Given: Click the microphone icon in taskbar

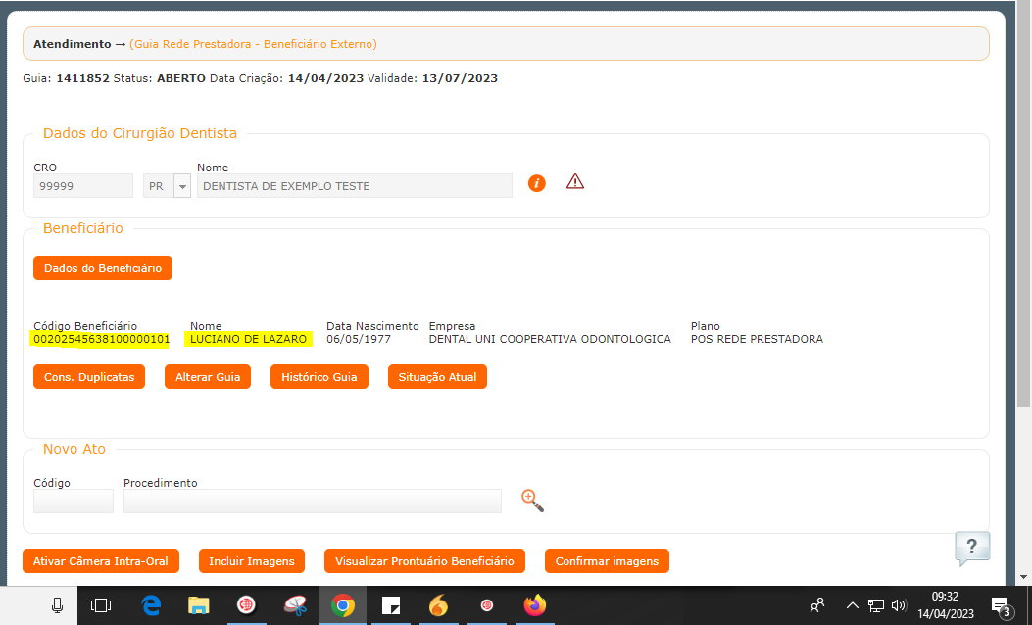Looking at the screenshot, I should click(x=57, y=605).
